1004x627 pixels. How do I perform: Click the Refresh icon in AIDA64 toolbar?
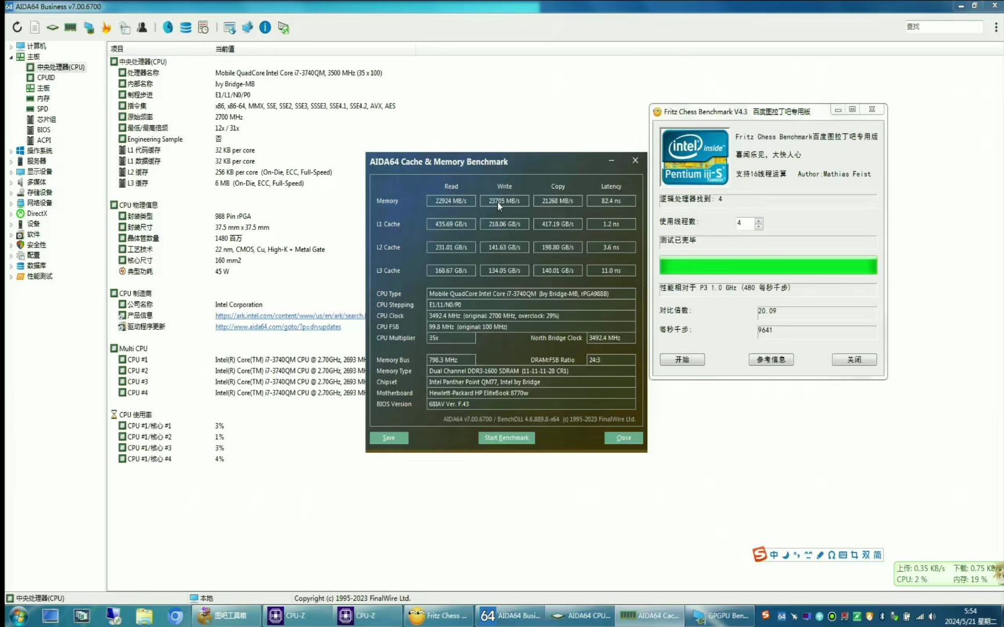(17, 27)
